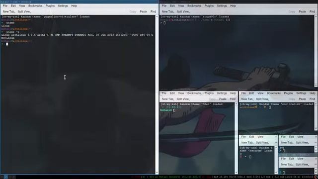Image resolution: width=318 pixels, height=179 pixels.
Task: Open File menu in edvardm theme Konsole
Action: 243,137
